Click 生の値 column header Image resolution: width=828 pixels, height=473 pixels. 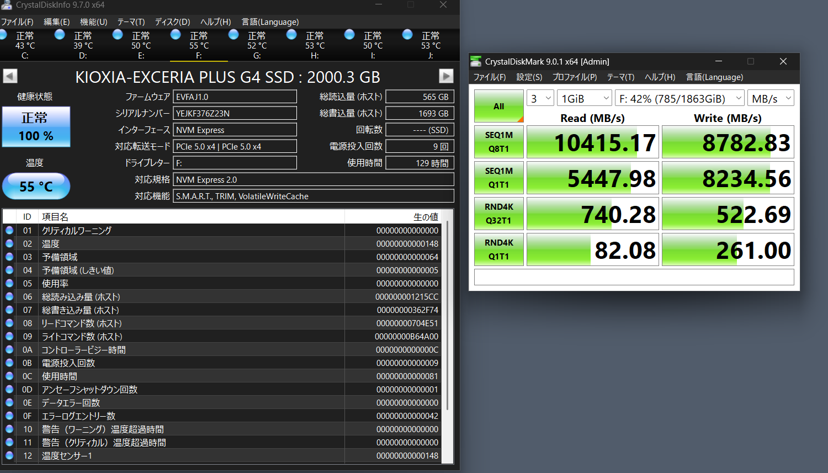[393, 216]
